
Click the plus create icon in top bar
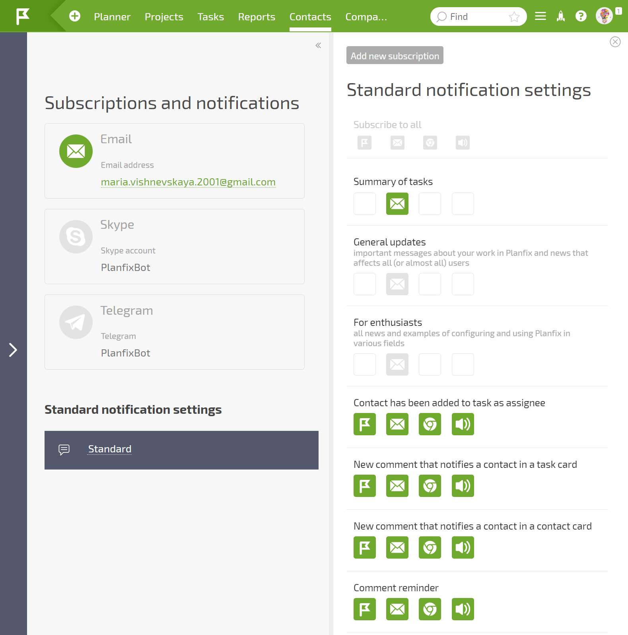[75, 16]
